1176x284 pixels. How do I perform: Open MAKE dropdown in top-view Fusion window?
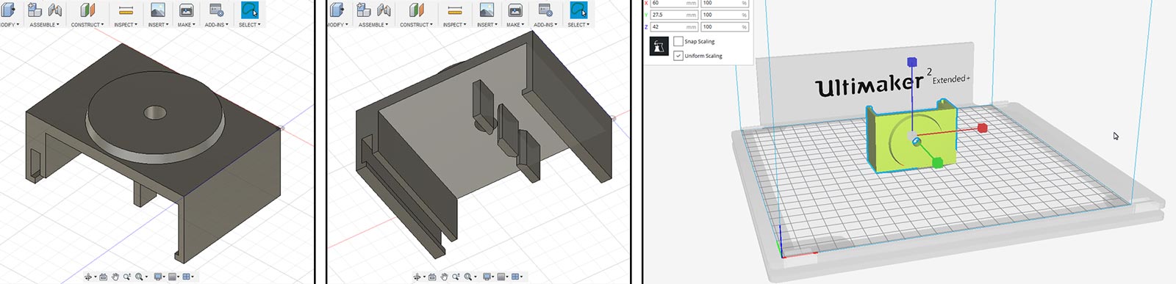(x=186, y=25)
